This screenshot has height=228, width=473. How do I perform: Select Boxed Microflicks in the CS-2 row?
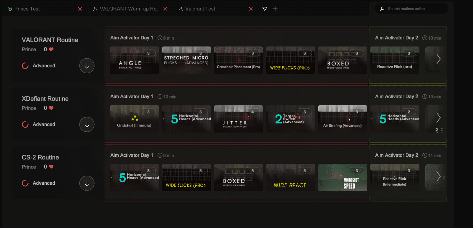[239, 178]
